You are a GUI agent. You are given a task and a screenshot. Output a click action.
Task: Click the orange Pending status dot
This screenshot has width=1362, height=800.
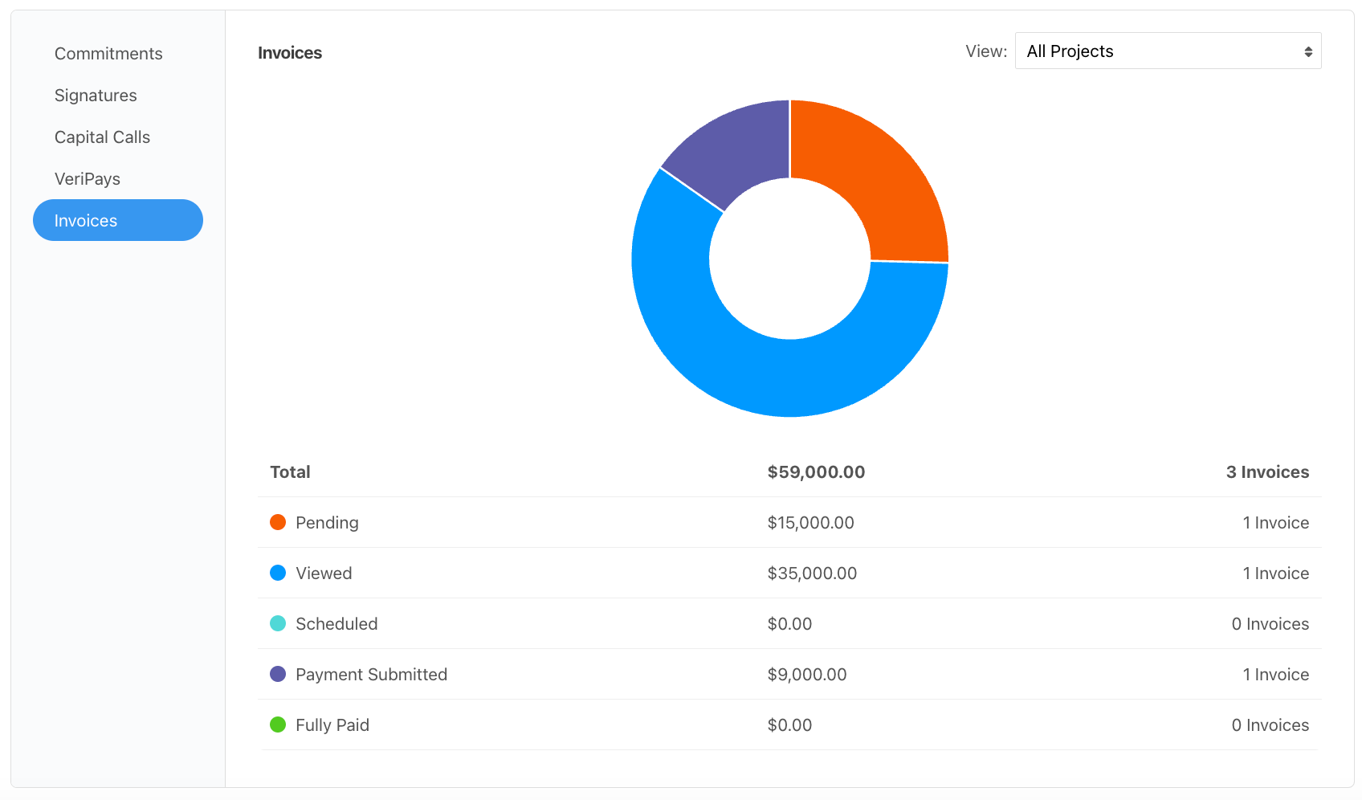[277, 522]
